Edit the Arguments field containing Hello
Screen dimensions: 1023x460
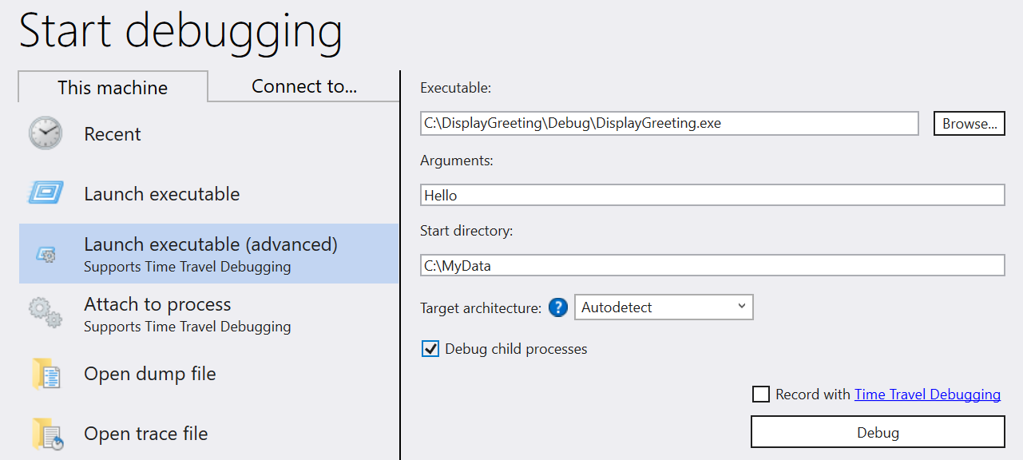(x=711, y=194)
